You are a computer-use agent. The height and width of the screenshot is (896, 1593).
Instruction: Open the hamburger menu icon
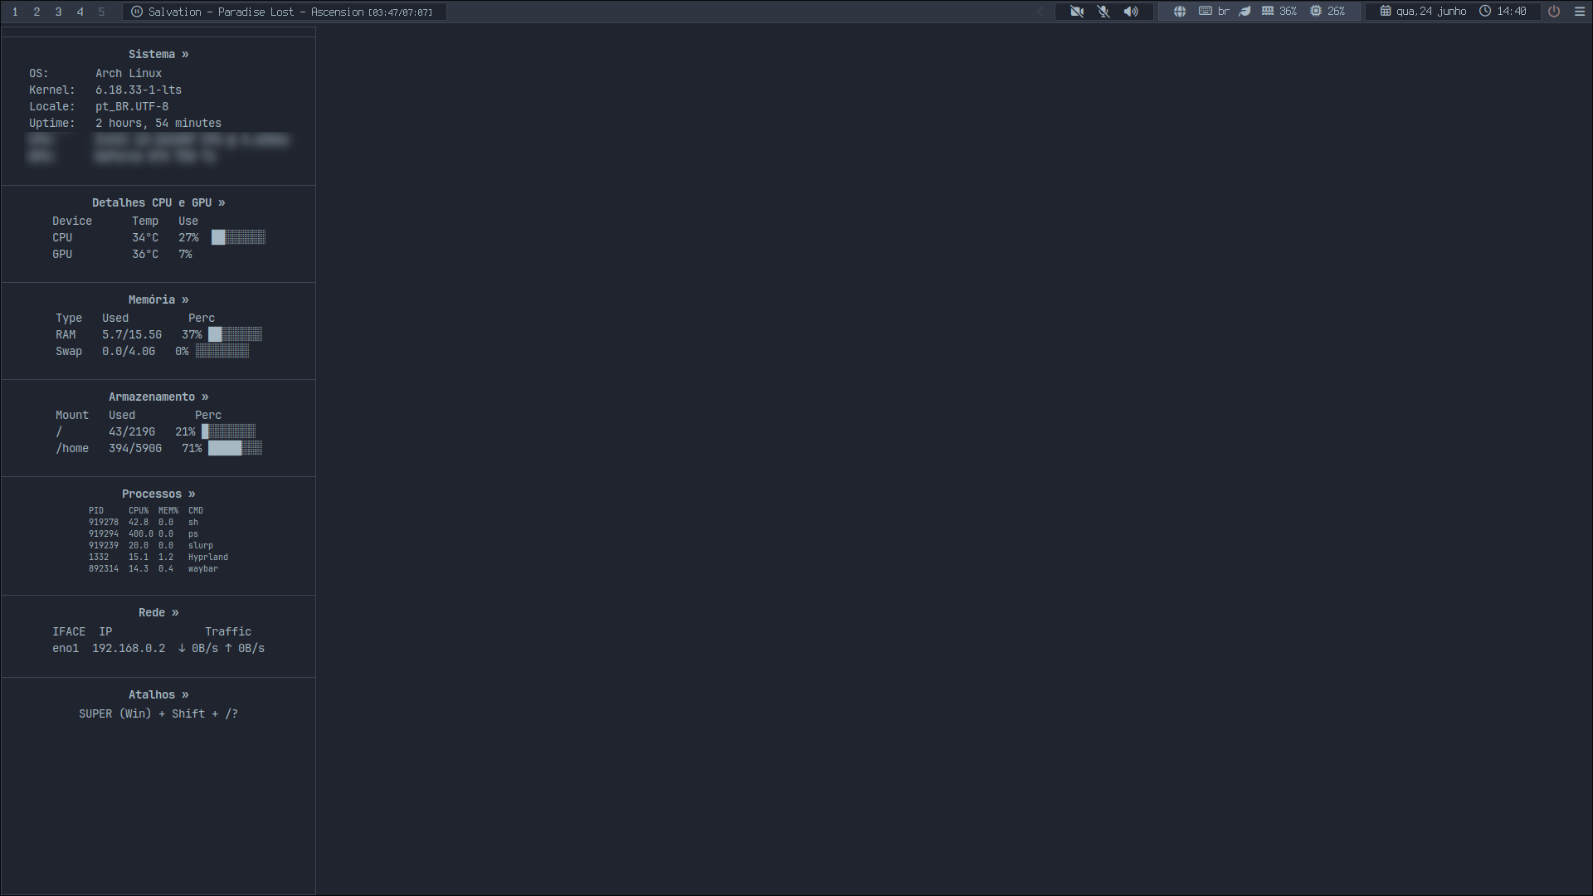point(1580,12)
